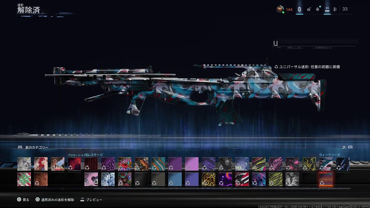
Task: Select the shark Weeklies camo
Action: coord(326,164)
